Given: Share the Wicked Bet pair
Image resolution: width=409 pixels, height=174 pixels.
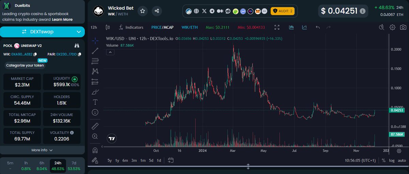Looking at the screenshot, I should tap(157, 11).
